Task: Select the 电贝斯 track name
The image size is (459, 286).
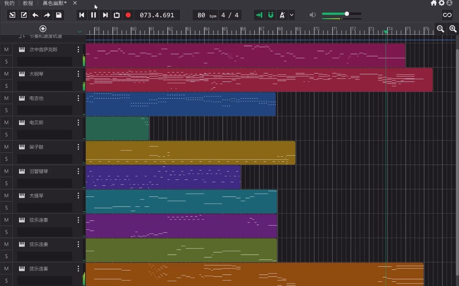Action: pos(36,123)
